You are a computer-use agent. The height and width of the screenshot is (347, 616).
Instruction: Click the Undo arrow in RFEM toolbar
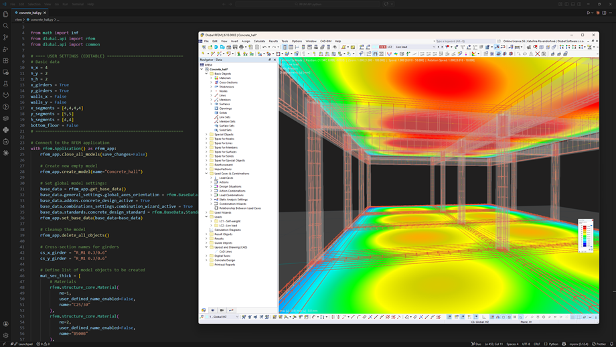(x=264, y=47)
